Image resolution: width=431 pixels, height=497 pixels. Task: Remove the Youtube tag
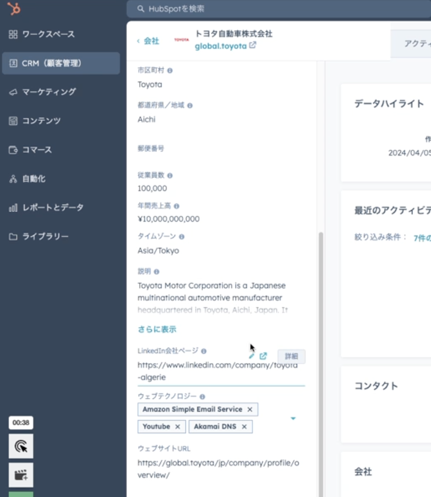point(178,427)
